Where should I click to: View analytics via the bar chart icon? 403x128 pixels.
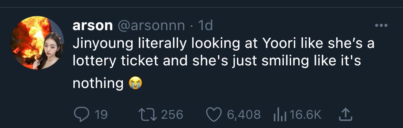280,115
